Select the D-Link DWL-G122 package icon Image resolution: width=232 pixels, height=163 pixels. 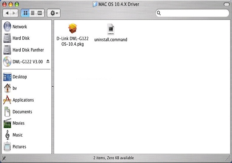(x=72, y=28)
